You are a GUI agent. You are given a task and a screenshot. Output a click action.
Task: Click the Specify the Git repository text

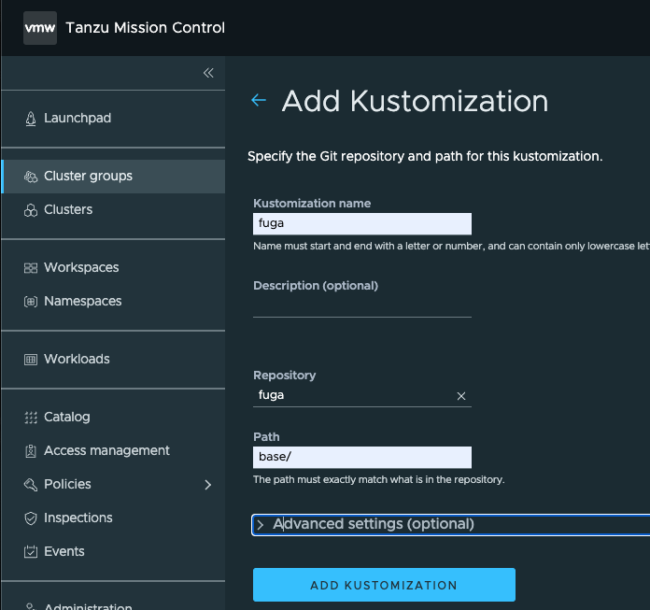425,156
